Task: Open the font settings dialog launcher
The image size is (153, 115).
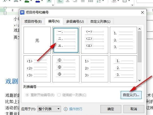Action: coord(53,5)
